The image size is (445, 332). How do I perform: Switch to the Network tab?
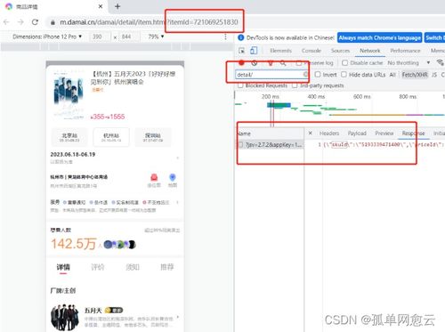[370, 51]
